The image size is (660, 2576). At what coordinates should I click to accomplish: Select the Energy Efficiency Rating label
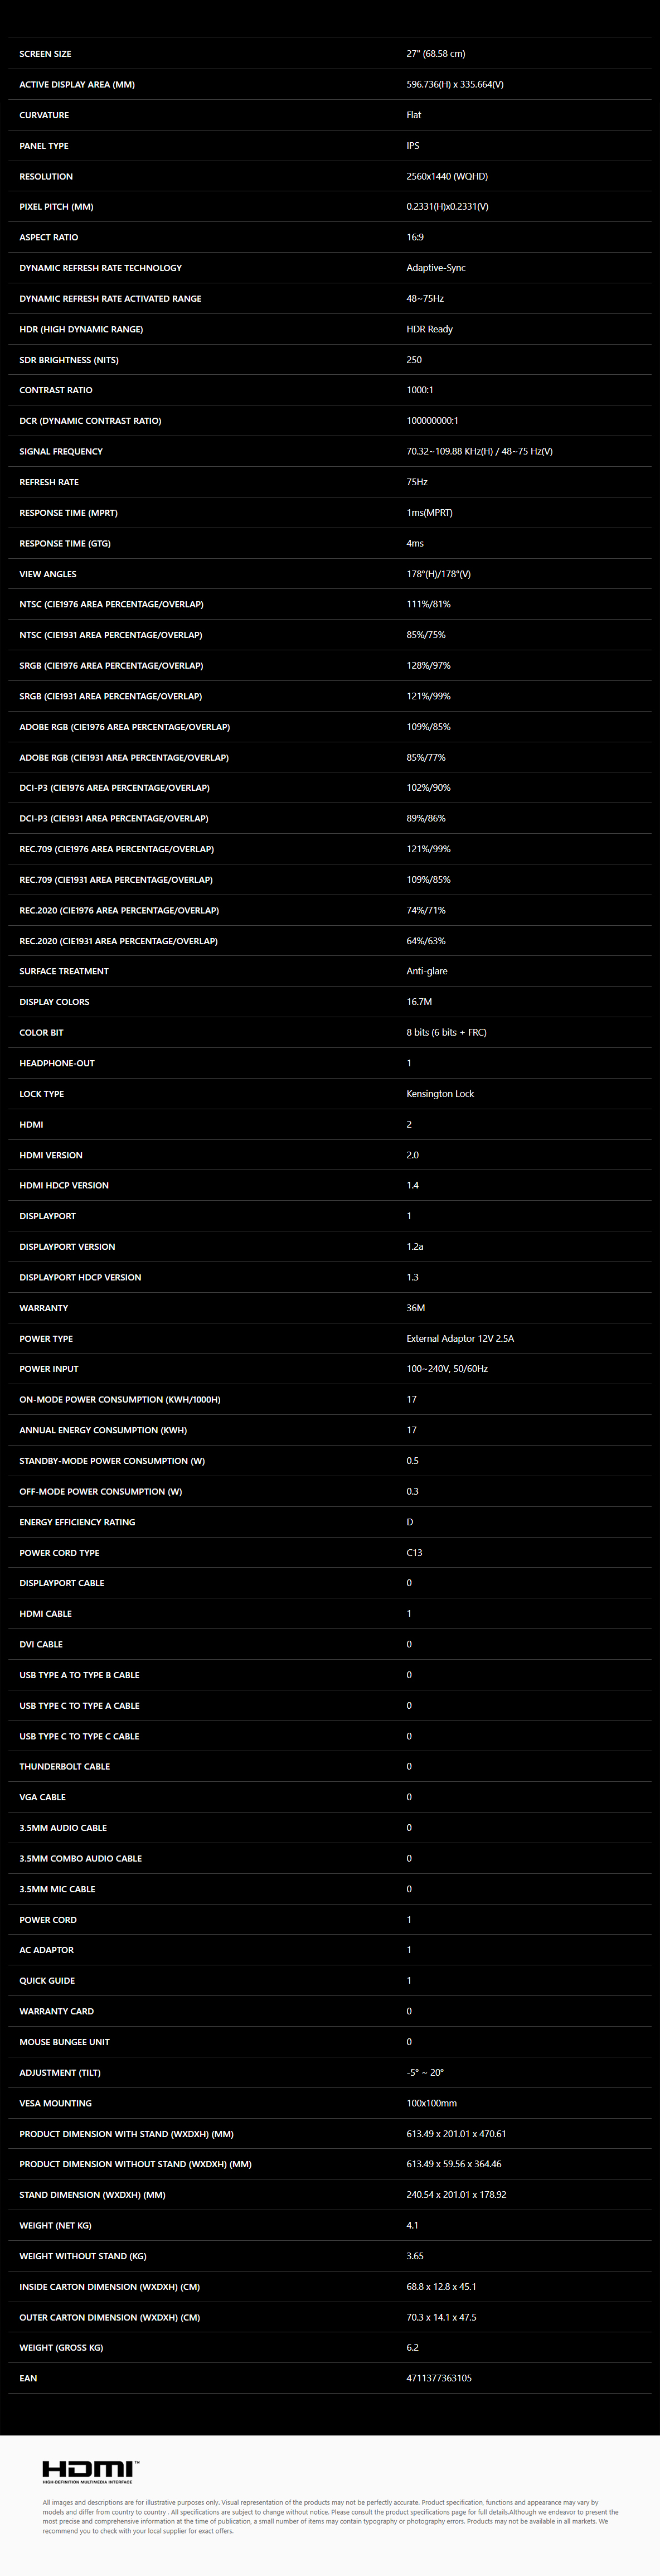click(x=77, y=1522)
